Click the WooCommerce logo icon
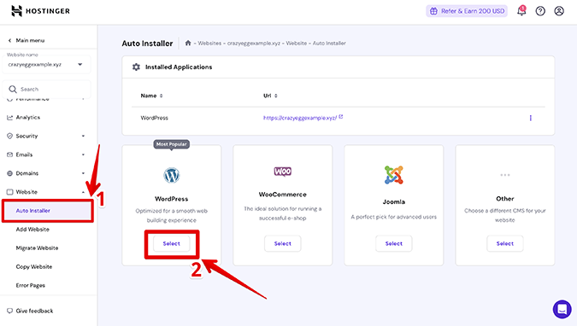Viewport: 577px width, 326px height. [283, 172]
